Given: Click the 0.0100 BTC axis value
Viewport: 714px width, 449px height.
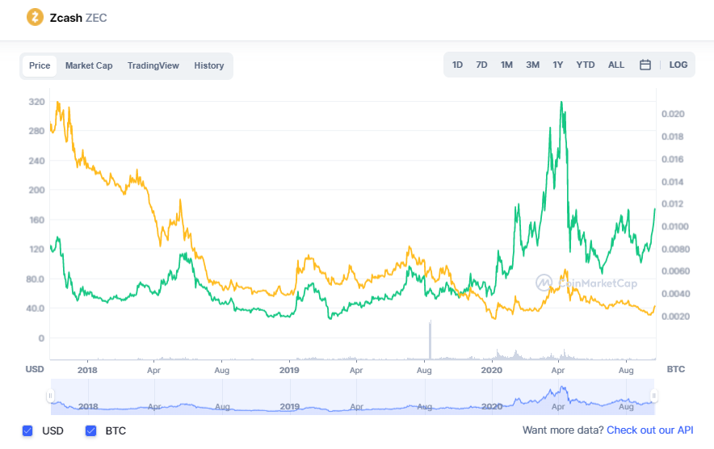Looking at the screenshot, I should (x=675, y=226).
